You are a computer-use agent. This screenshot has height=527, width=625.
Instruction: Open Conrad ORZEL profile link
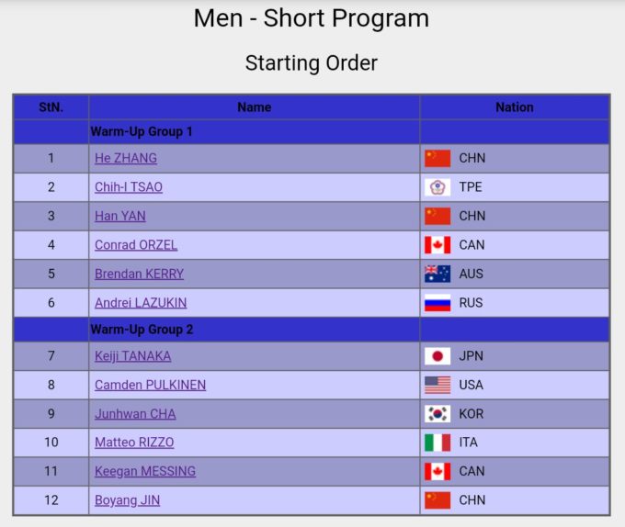pyautogui.click(x=136, y=245)
